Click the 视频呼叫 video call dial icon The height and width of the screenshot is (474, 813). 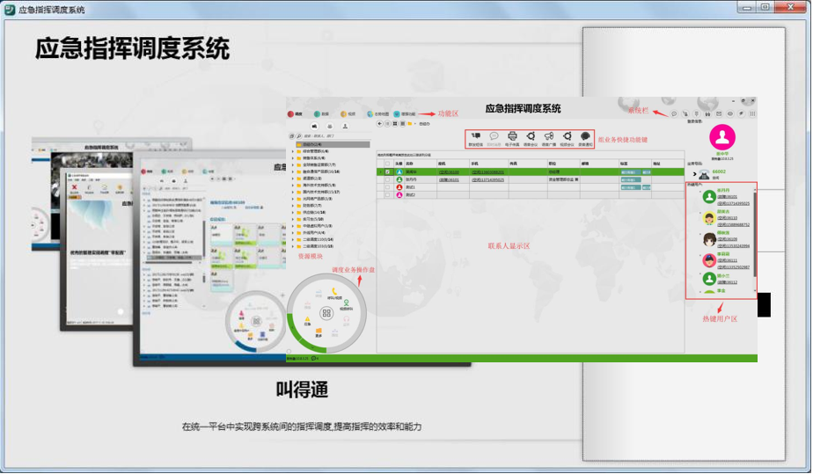tap(347, 303)
